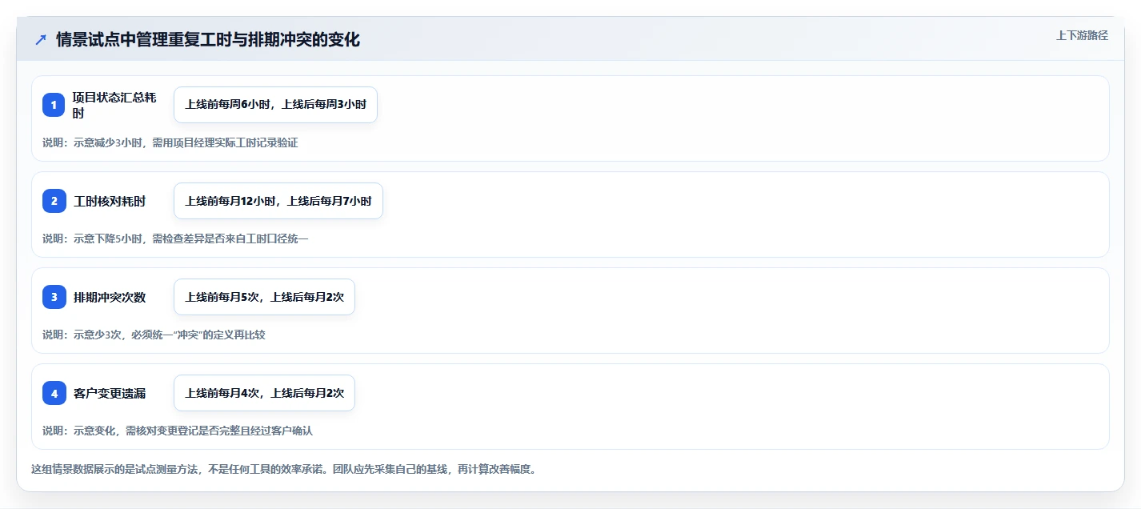Click the number 1 badge for 项目状态汇总耗时
This screenshot has width=1141, height=509.
(x=54, y=105)
